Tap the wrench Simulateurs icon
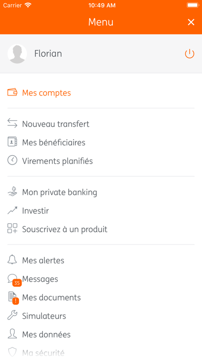This screenshot has height=359, width=202. [12, 316]
